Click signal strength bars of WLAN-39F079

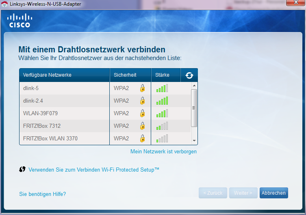point(162,113)
